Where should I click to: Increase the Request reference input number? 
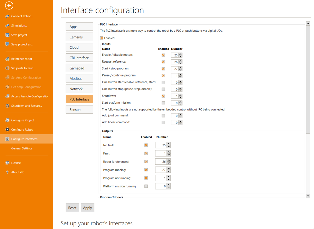180,61
